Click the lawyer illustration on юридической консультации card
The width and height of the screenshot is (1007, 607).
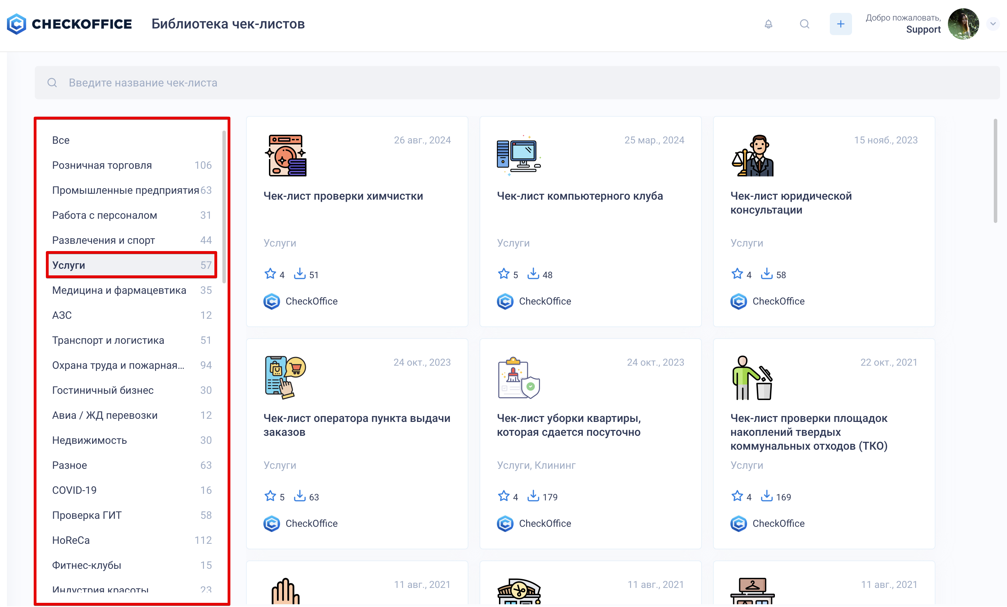[752, 156]
